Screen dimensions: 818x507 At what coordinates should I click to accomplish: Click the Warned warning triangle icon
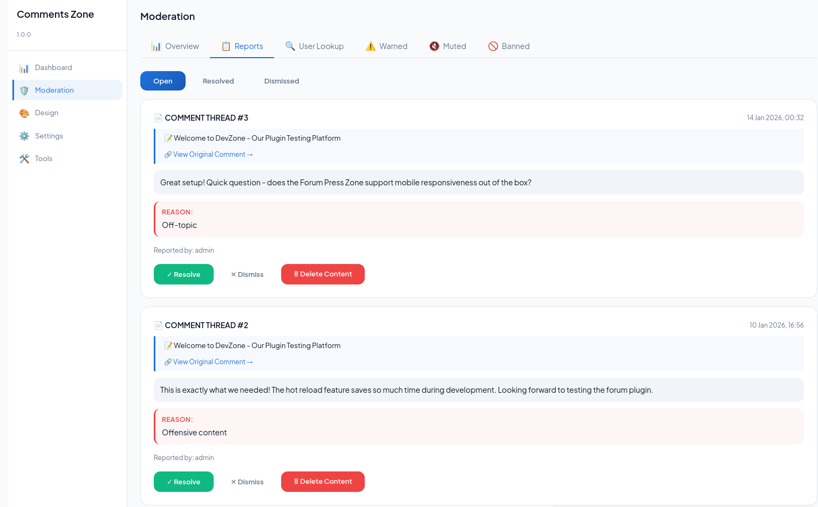click(x=371, y=46)
